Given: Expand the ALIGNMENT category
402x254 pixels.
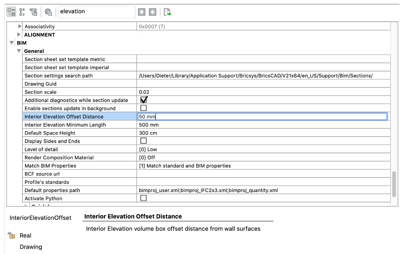Looking at the screenshot, I should coord(19,34).
